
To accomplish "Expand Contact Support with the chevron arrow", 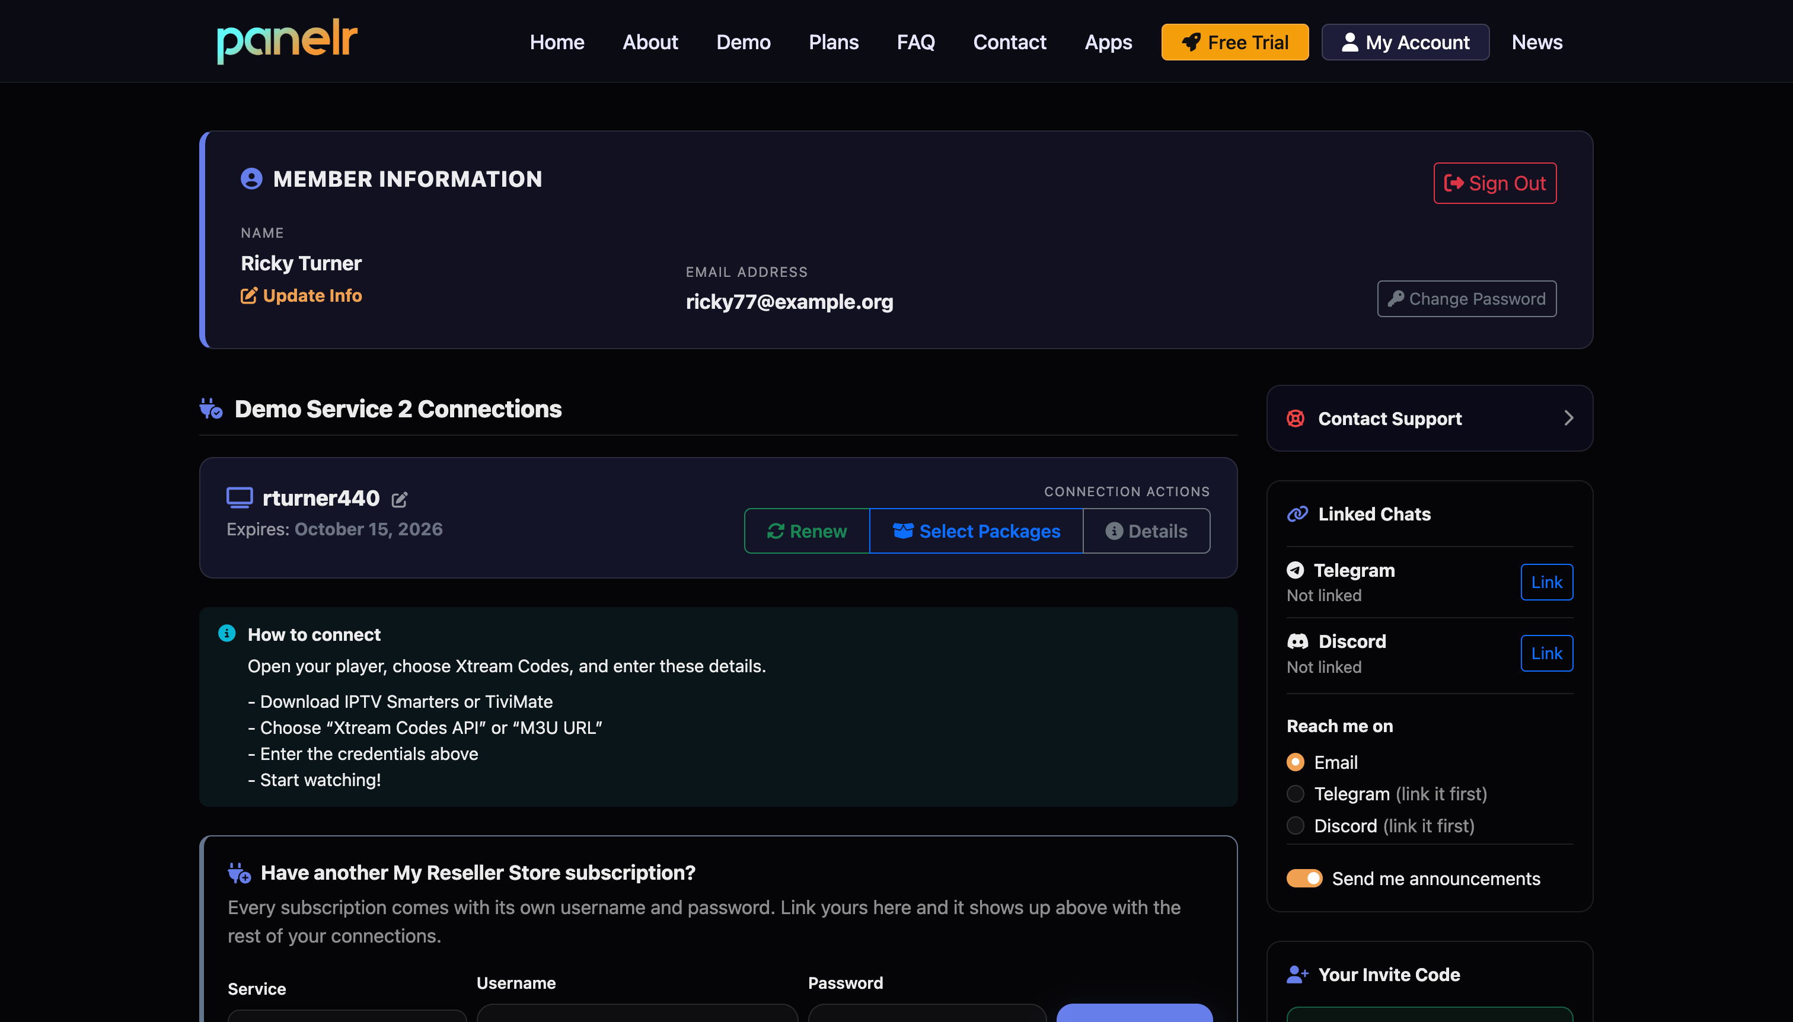I will click(1568, 419).
